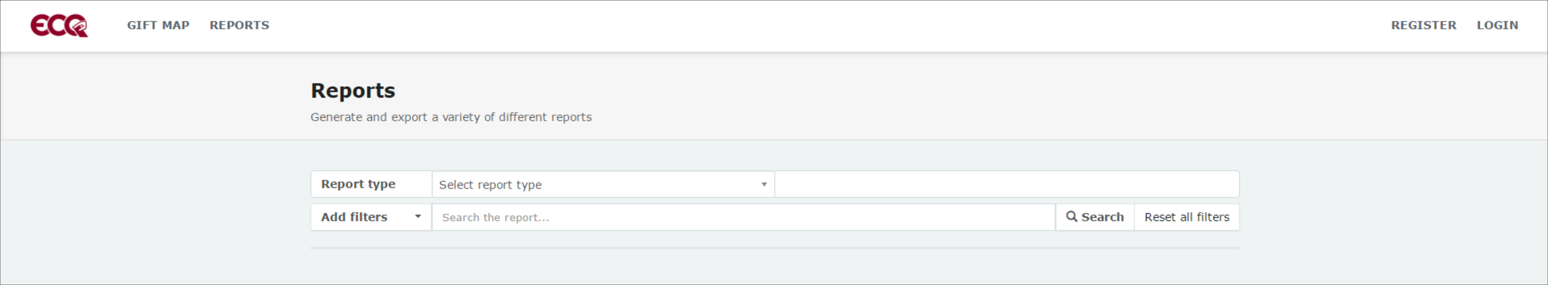Click the Select report type placeholder text
The height and width of the screenshot is (285, 1548).
click(x=490, y=185)
